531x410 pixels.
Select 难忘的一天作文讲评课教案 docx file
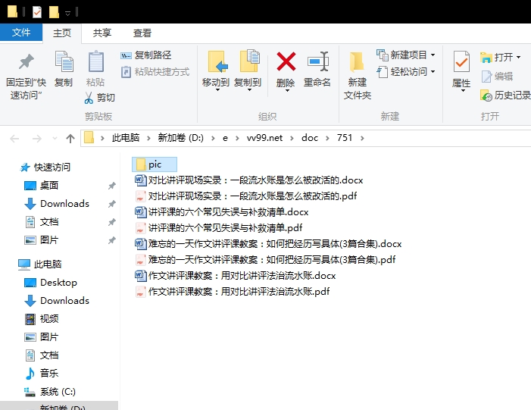[268, 243]
